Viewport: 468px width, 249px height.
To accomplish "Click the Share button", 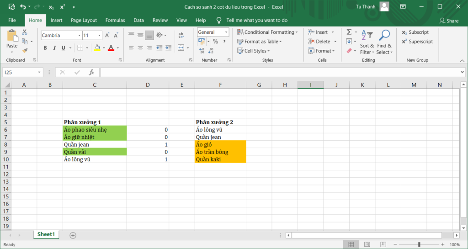I will (449, 21).
